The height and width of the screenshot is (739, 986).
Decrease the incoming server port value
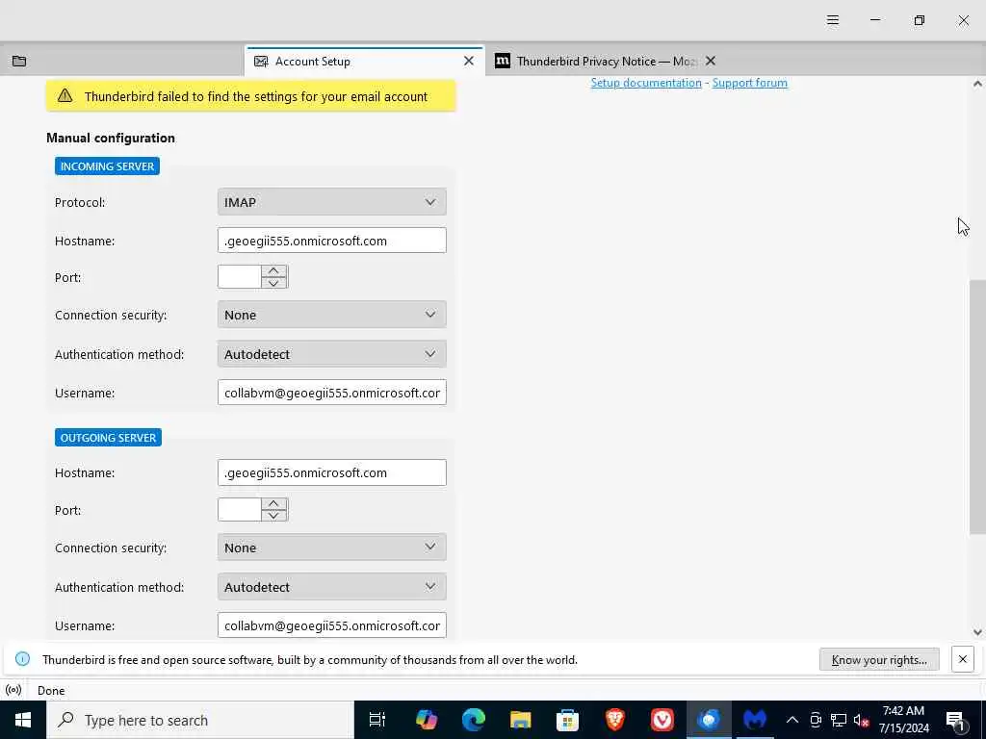(273, 283)
